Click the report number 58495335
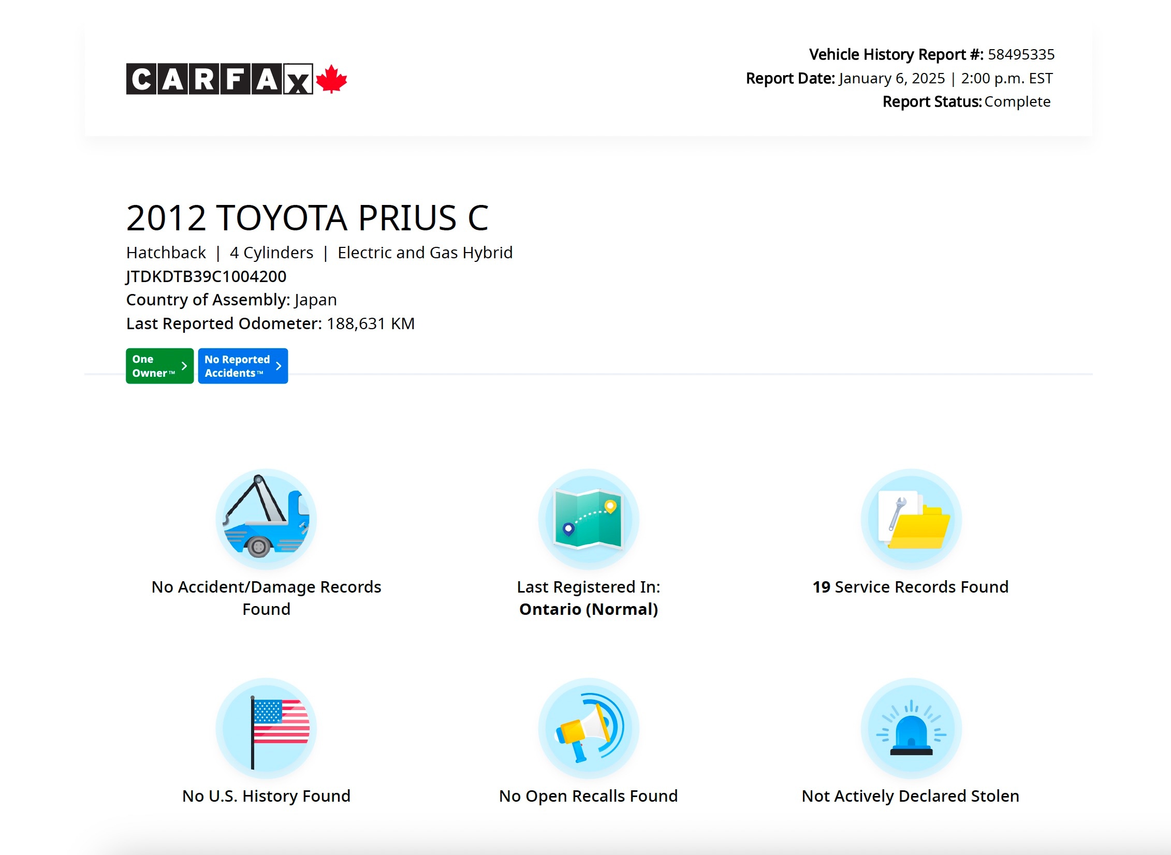This screenshot has height=855, width=1171. (x=1021, y=54)
